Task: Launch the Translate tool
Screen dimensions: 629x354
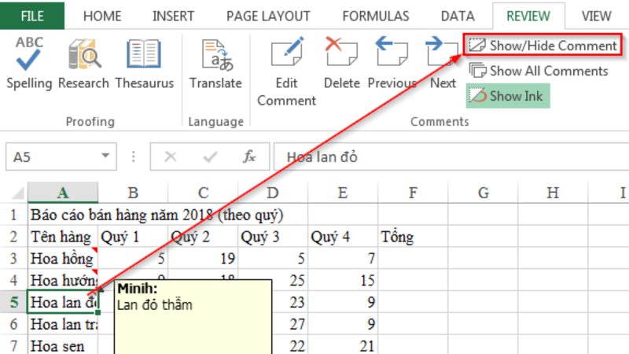Action: pyautogui.click(x=215, y=63)
